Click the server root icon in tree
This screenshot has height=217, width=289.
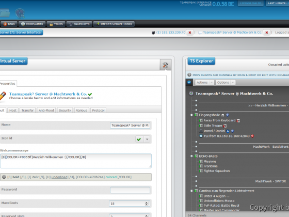pos(191,94)
